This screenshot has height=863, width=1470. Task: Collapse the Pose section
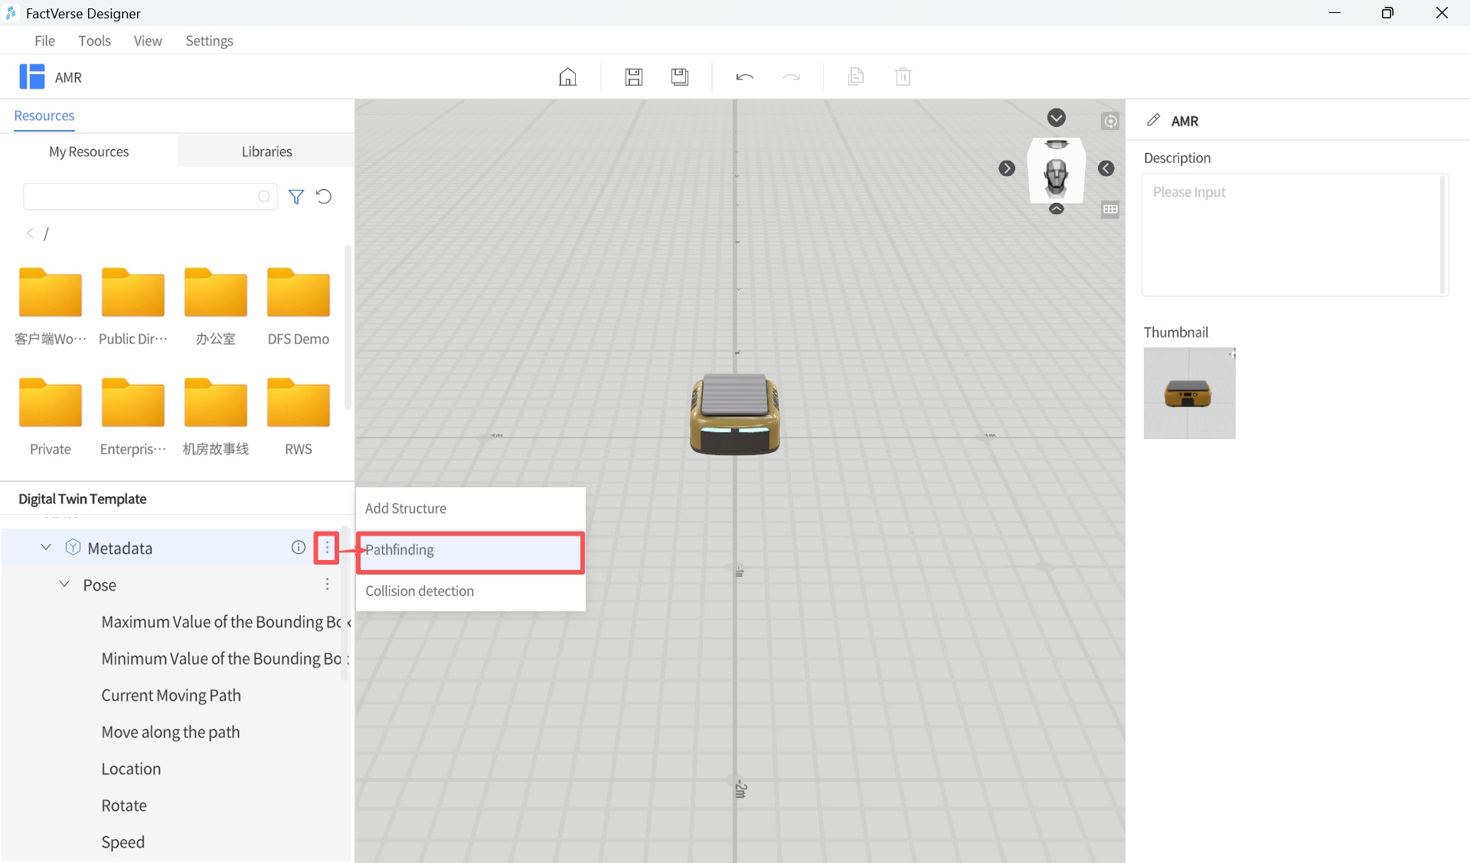click(64, 584)
